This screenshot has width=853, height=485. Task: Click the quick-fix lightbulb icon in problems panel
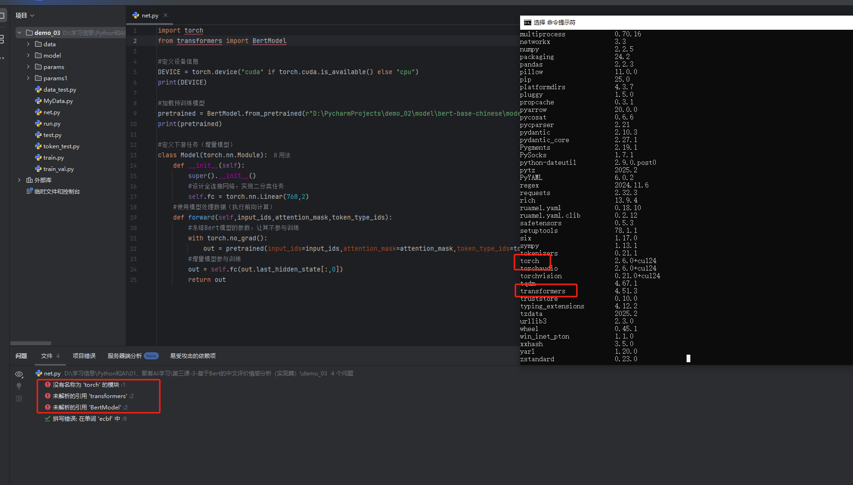19,386
